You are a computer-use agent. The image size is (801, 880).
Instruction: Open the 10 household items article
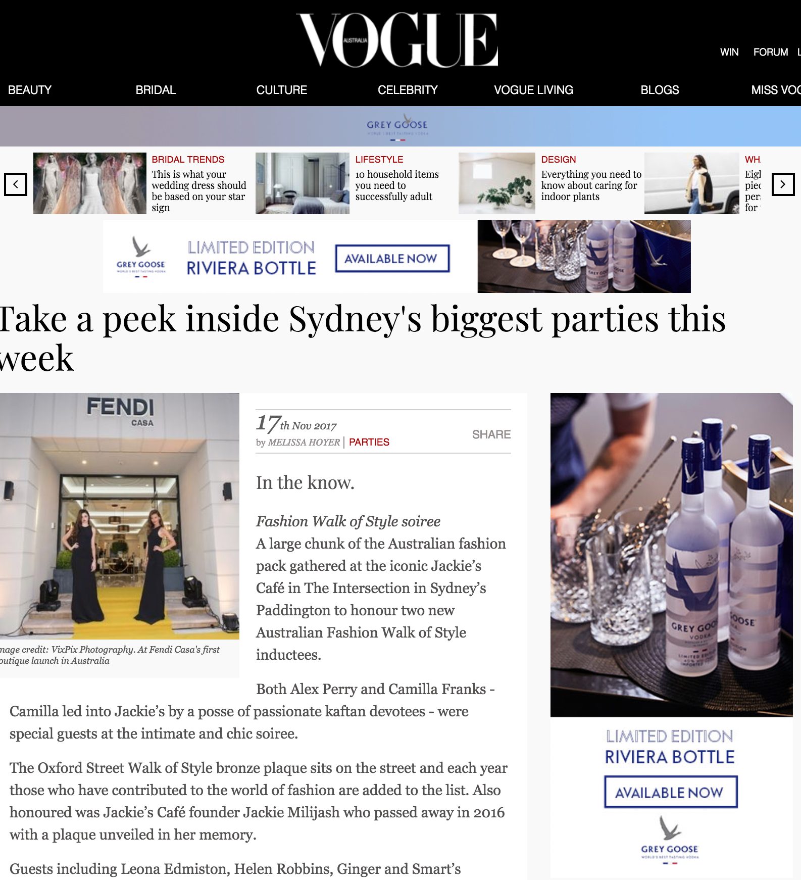(x=397, y=185)
